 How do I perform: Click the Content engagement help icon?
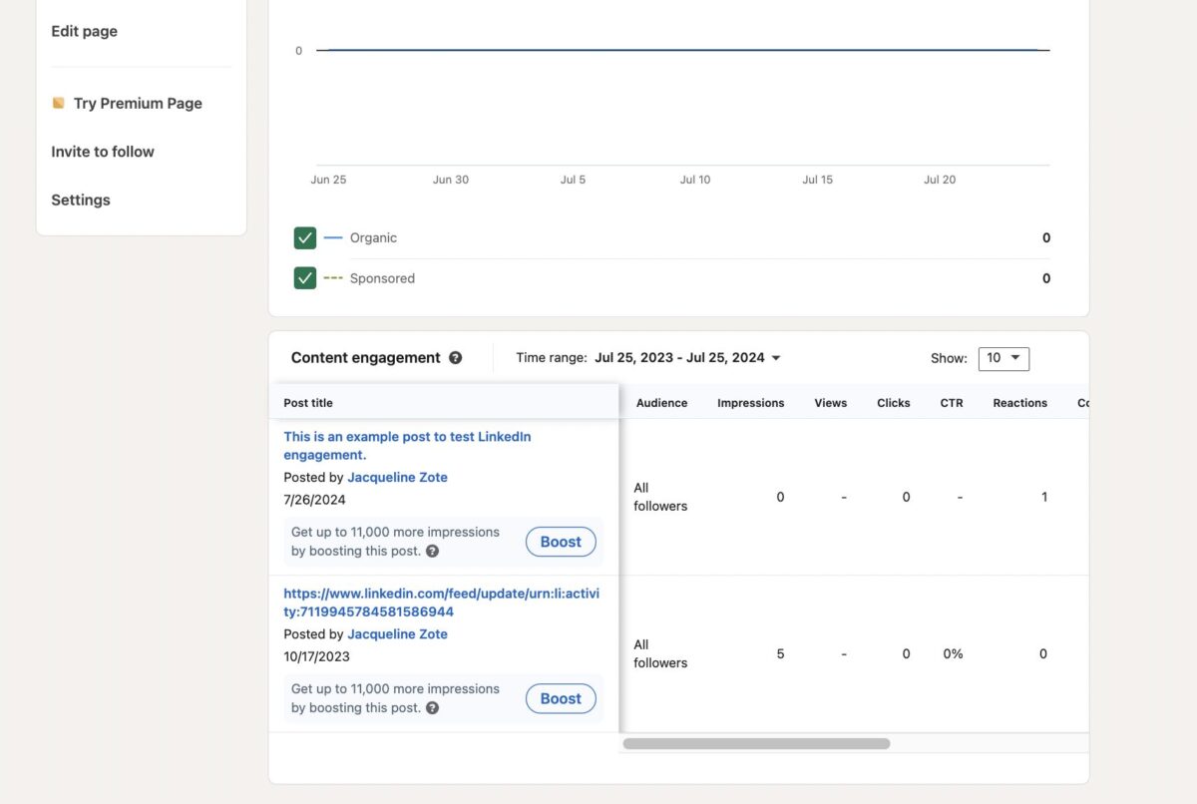456,357
